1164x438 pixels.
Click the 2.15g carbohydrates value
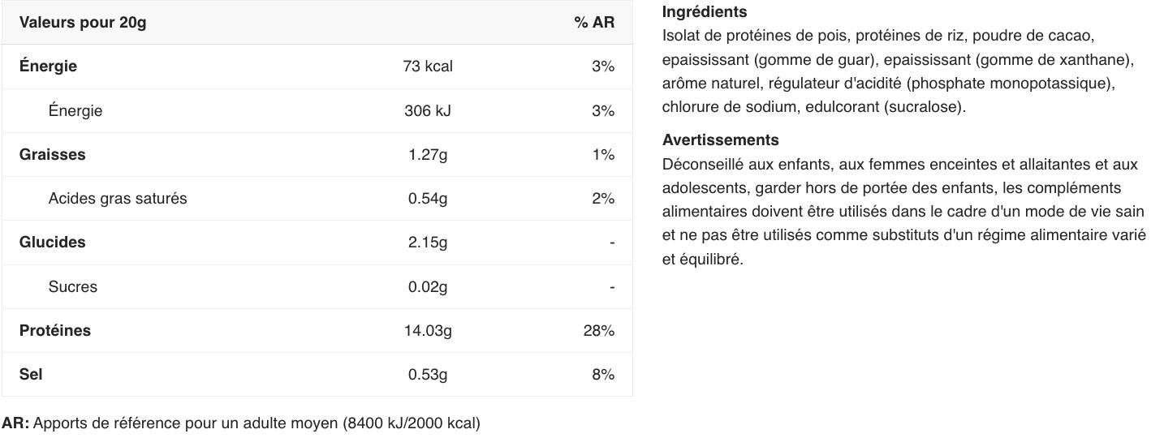428,243
